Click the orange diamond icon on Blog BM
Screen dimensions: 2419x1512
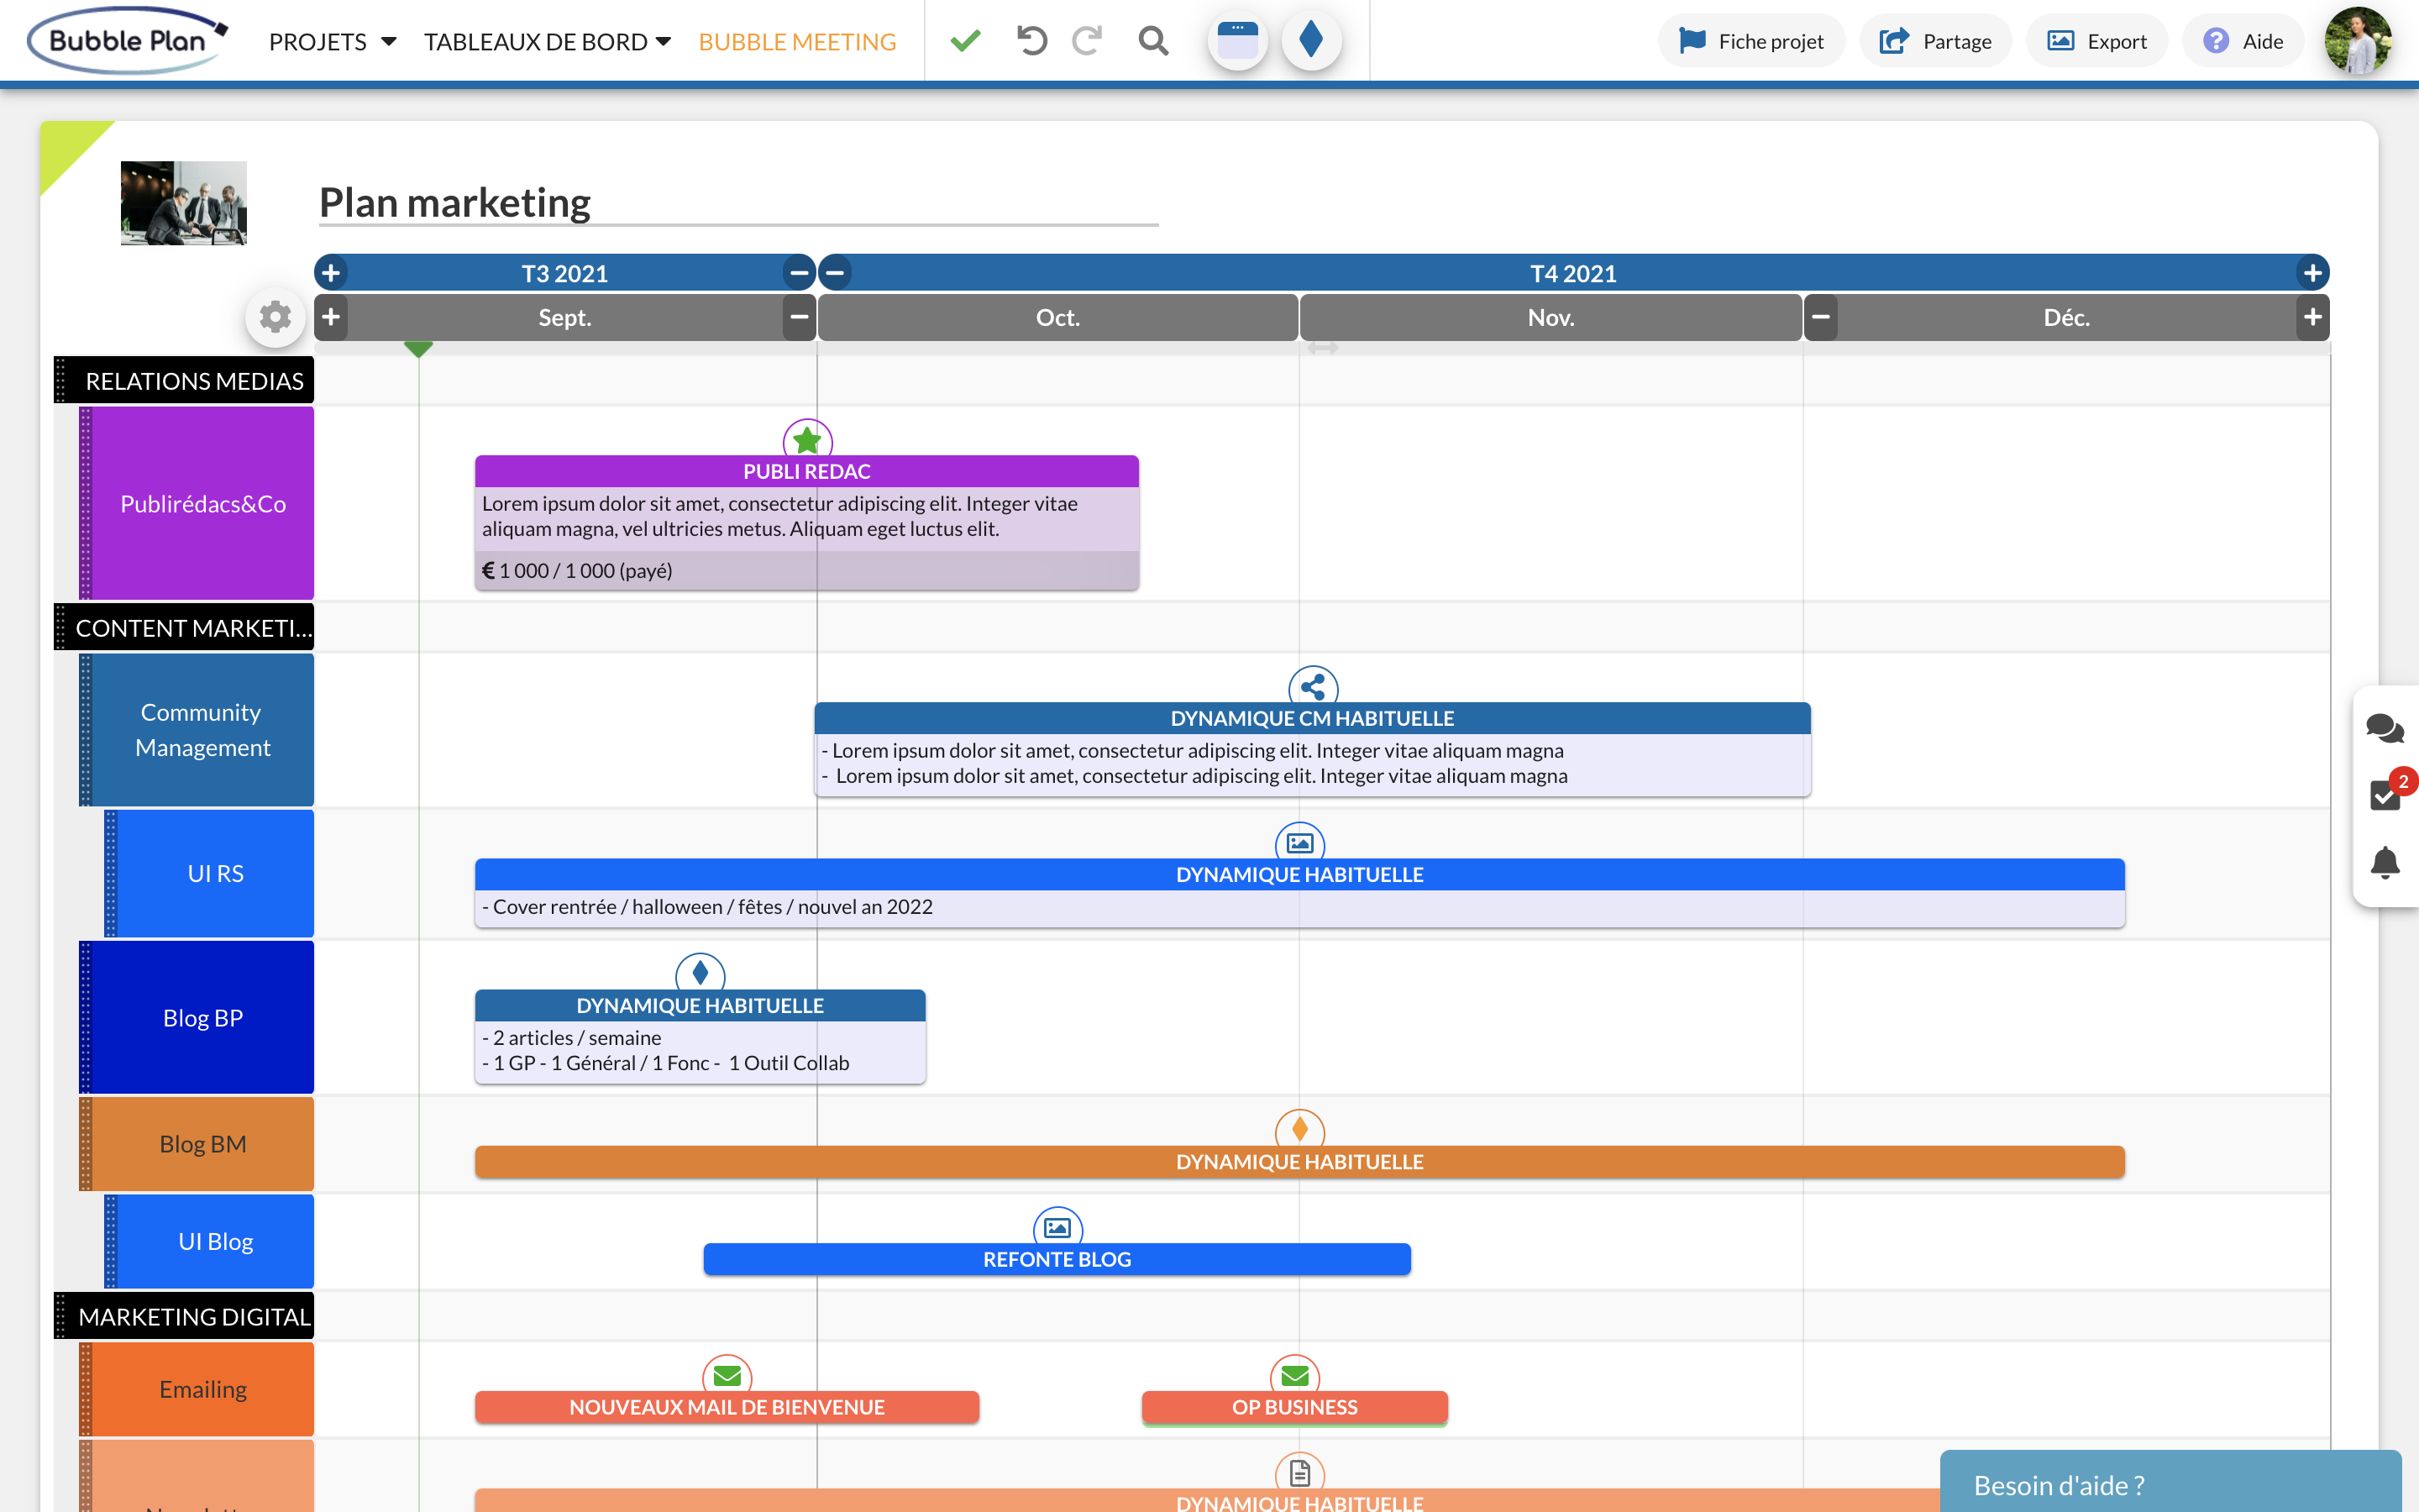(x=1299, y=1129)
